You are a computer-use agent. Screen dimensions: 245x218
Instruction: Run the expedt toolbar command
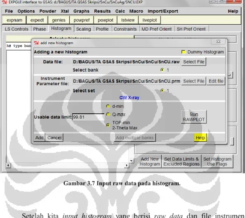pos(37,20)
